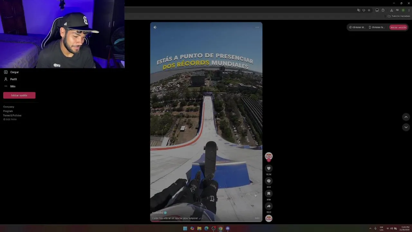Open Chrome downloads icon
Viewport: 412px width, 232px height.
(391, 10)
